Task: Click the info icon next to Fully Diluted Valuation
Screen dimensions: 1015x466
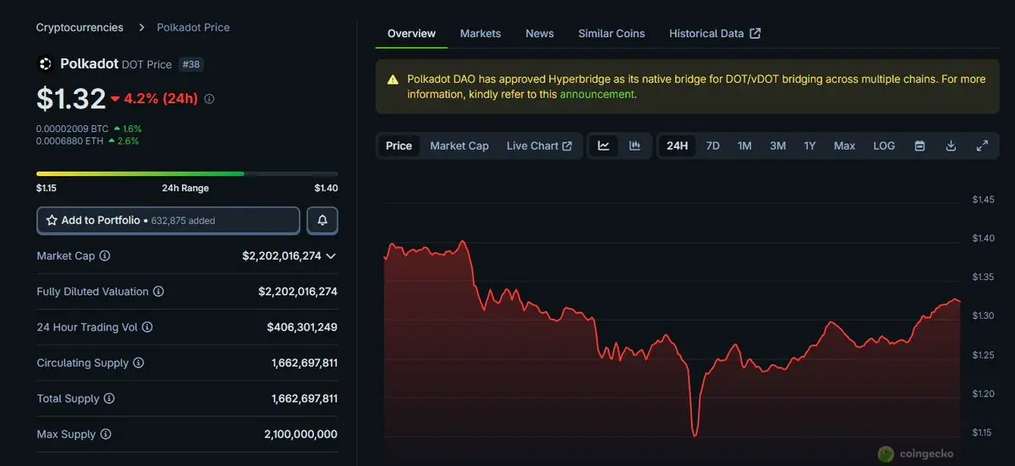Action: click(158, 291)
